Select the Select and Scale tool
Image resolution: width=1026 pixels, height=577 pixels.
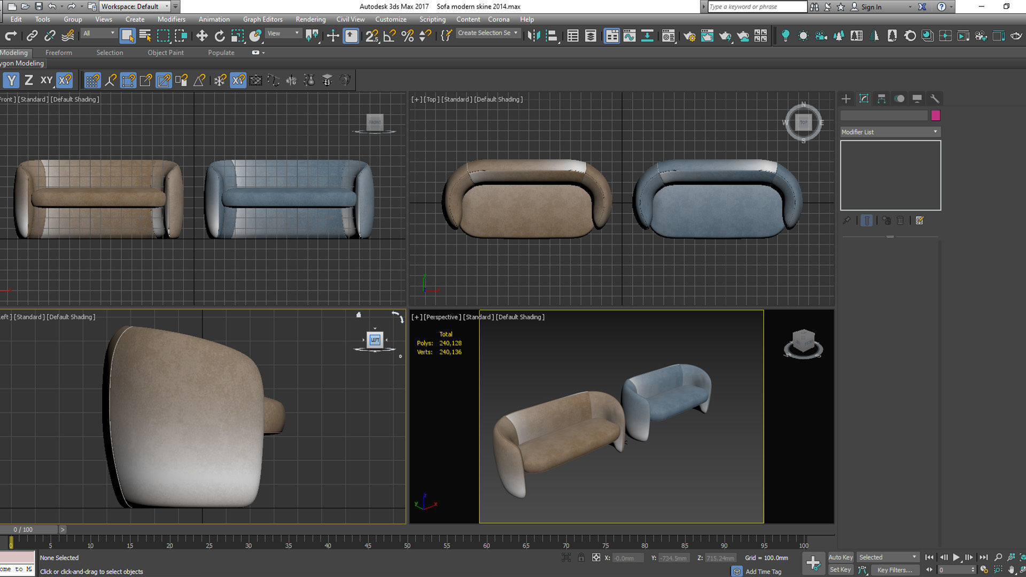coord(237,36)
